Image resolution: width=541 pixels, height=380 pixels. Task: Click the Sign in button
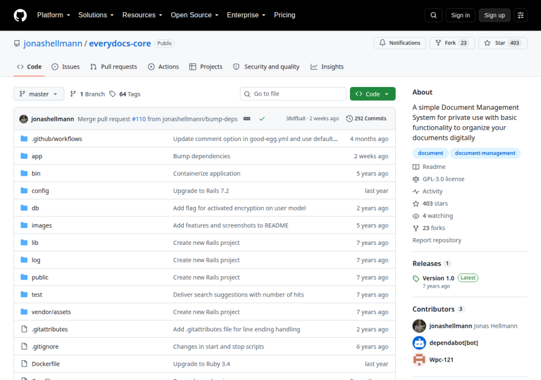coord(460,15)
